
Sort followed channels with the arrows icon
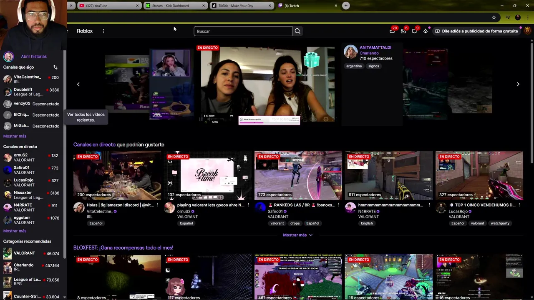pos(55,67)
